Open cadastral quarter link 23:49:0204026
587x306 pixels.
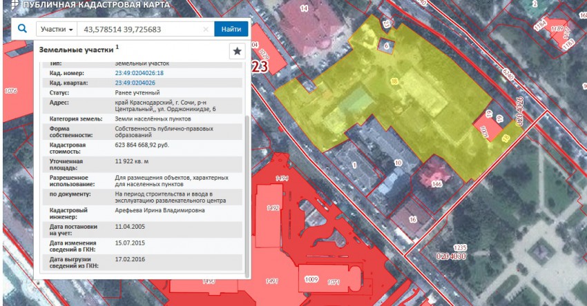(135, 82)
